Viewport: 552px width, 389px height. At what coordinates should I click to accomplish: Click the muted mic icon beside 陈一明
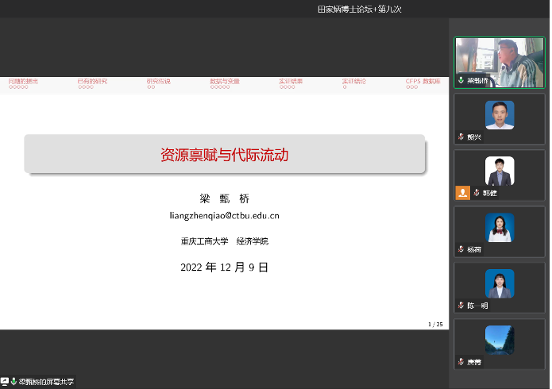pos(461,306)
